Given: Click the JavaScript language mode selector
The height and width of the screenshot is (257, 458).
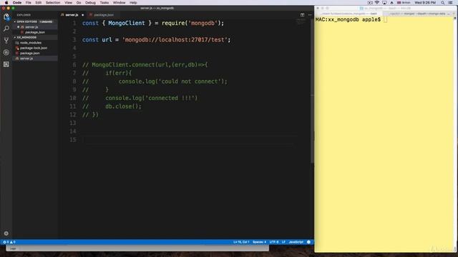Looking at the screenshot, I should pyautogui.click(x=296, y=242).
